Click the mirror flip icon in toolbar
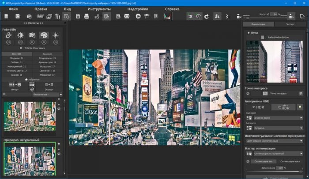This screenshot has width=309, height=179. (x=217, y=16)
